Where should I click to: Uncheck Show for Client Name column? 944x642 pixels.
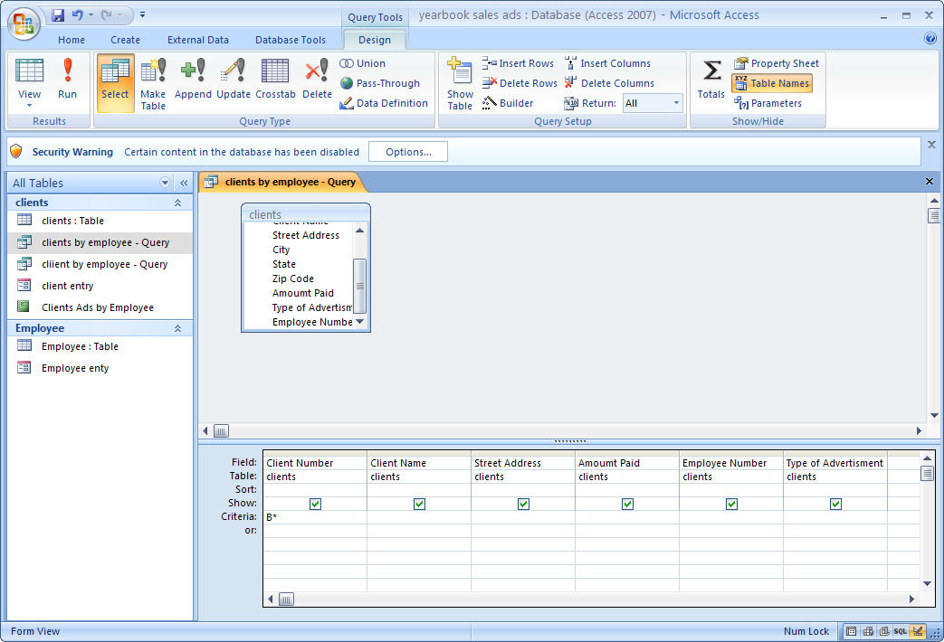pos(419,504)
